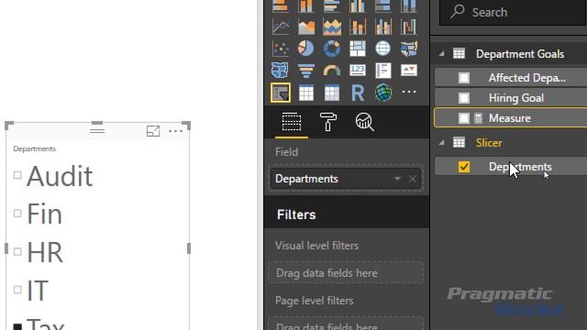Image resolution: width=587 pixels, height=330 pixels.
Task: Select Line and clustered column chart
Action: pyautogui.click(x=383, y=27)
